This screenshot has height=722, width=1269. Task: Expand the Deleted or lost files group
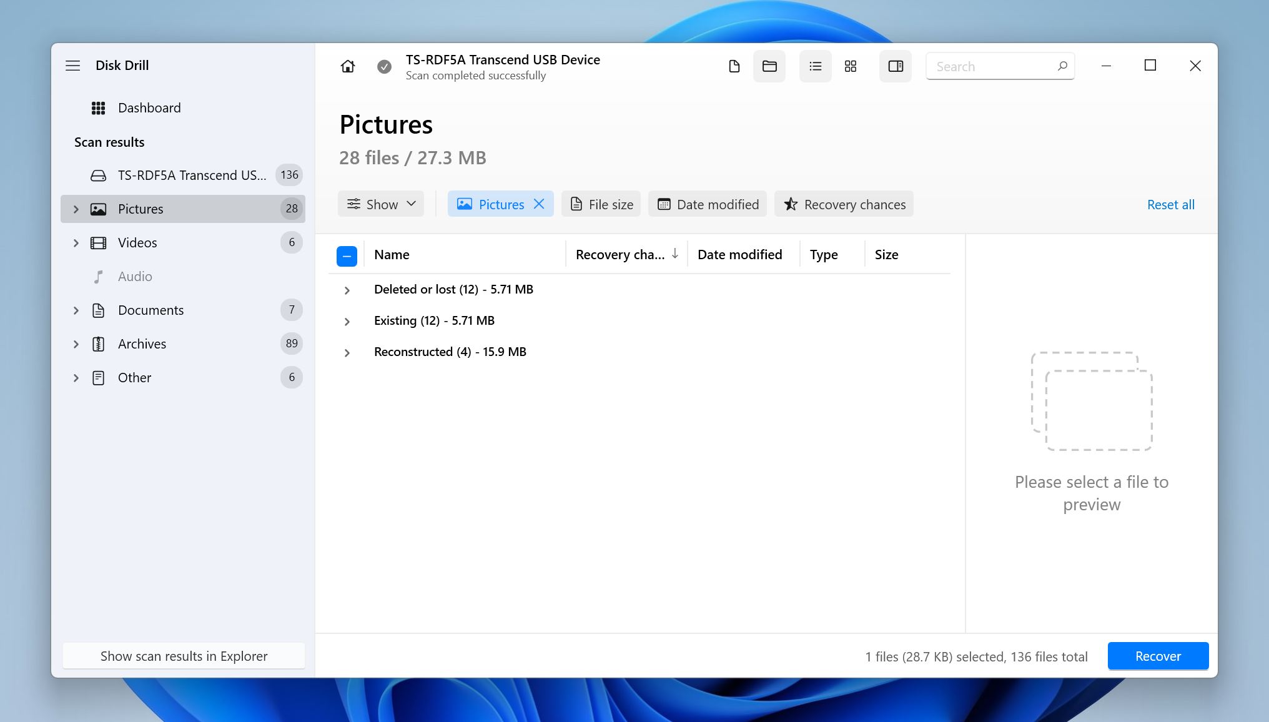(348, 289)
